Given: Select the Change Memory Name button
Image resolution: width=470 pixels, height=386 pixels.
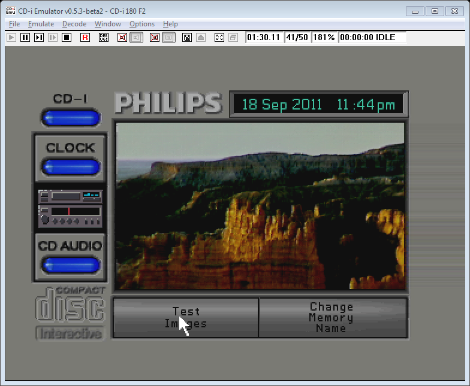Looking at the screenshot, I should click(x=333, y=318).
